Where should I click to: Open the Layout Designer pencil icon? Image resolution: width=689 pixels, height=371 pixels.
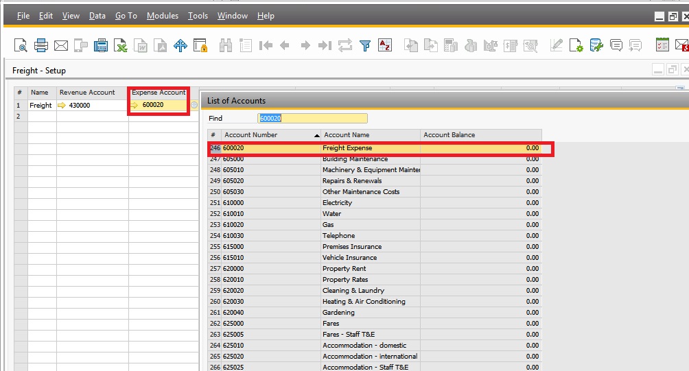[x=556, y=45]
